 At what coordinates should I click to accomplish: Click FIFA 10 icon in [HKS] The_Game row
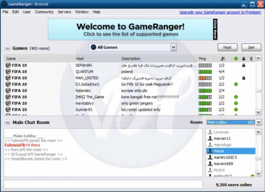8,97
